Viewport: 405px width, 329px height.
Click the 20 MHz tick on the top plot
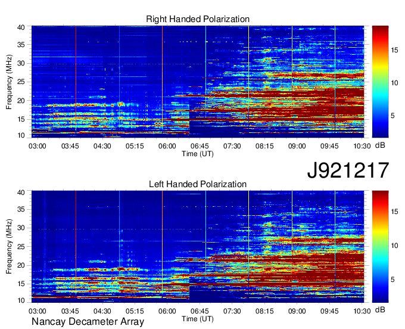click(21, 101)
